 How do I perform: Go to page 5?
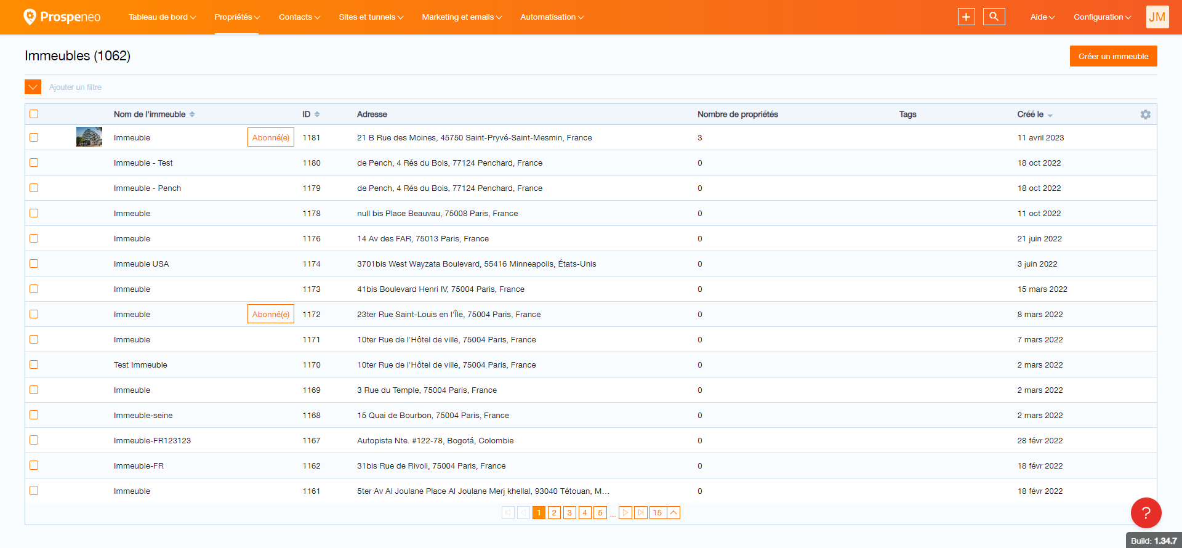click(600, 512)
